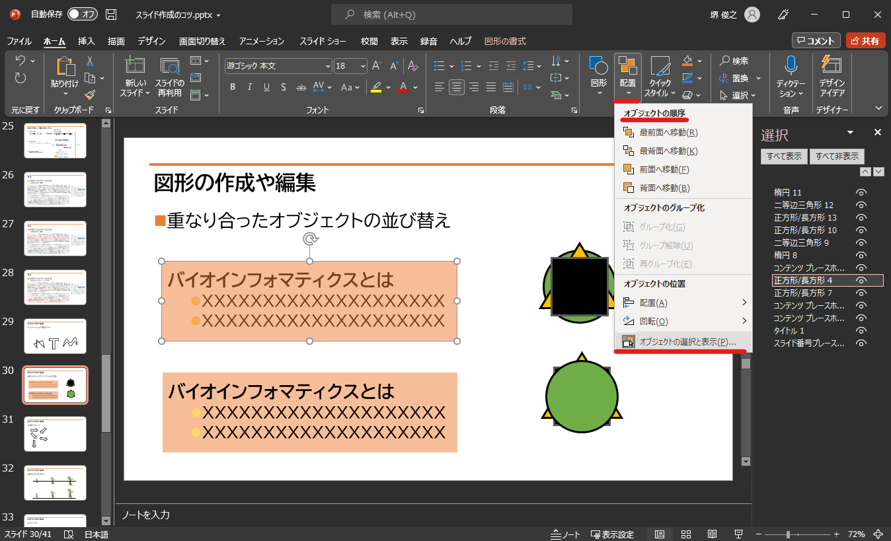This screenshot has width=891, height=541.
Task: Click the コメント button
Action: pyautogui.click(x=816, y=41)
